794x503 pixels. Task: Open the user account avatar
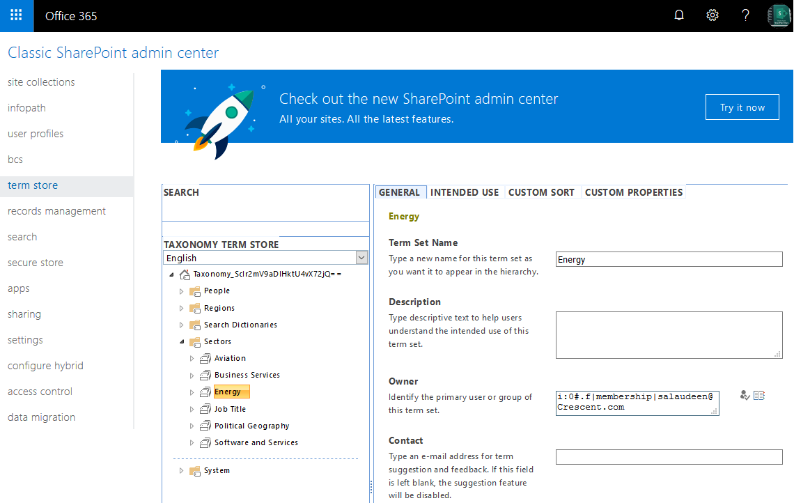pos(779,15)
